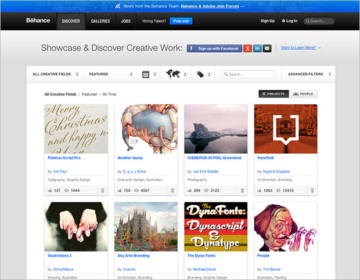Open the world map location filter
360x280 pixels.
(173, 74)
